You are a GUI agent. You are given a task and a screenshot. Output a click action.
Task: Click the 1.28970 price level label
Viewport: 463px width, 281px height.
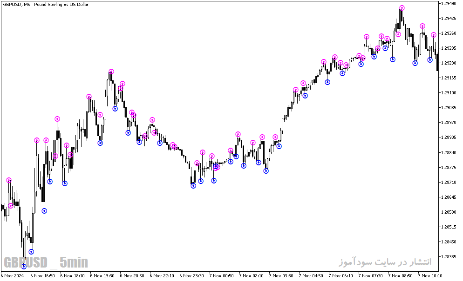[449, 123]
